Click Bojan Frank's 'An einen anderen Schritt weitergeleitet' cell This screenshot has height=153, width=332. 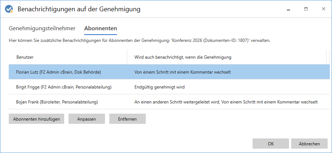[226, 102]
